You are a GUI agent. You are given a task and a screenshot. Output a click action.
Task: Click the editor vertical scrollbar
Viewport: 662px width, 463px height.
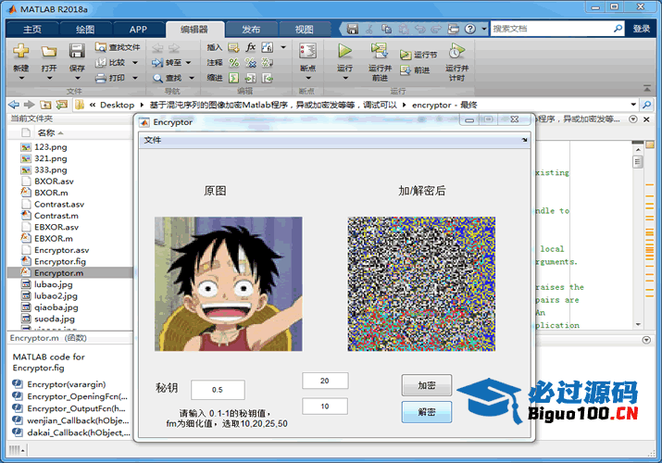pyautogui.click(x=638, y=236)
